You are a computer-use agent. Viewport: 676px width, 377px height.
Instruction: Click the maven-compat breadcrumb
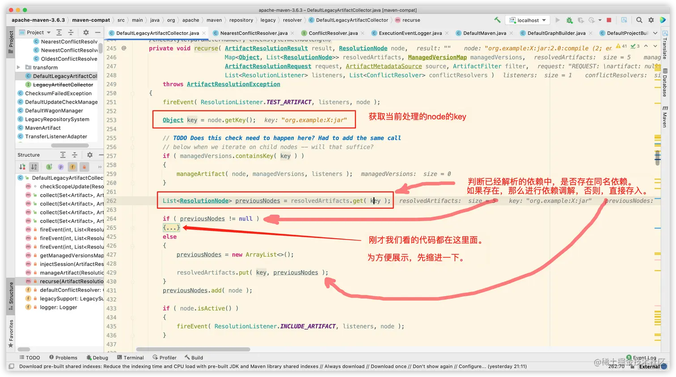(91, 20)
